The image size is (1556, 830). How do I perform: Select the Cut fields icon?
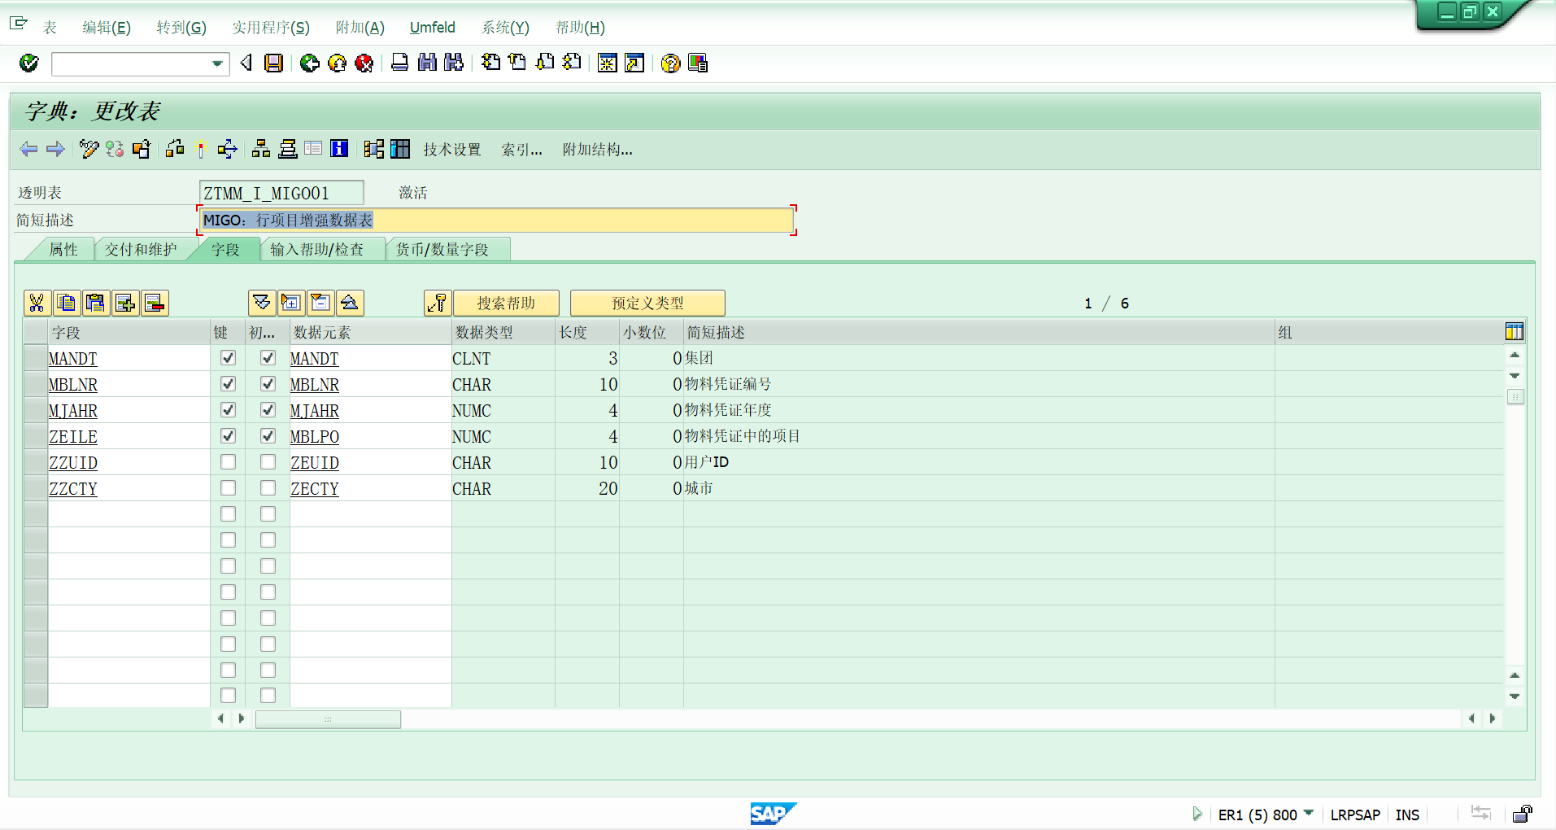click(x=36, y=303)
